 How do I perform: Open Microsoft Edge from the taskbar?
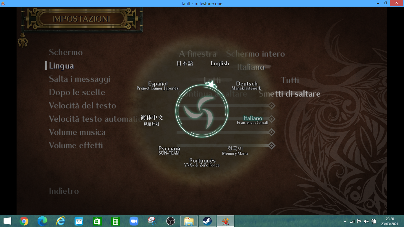pyautogui.click(x=42, y=221)
